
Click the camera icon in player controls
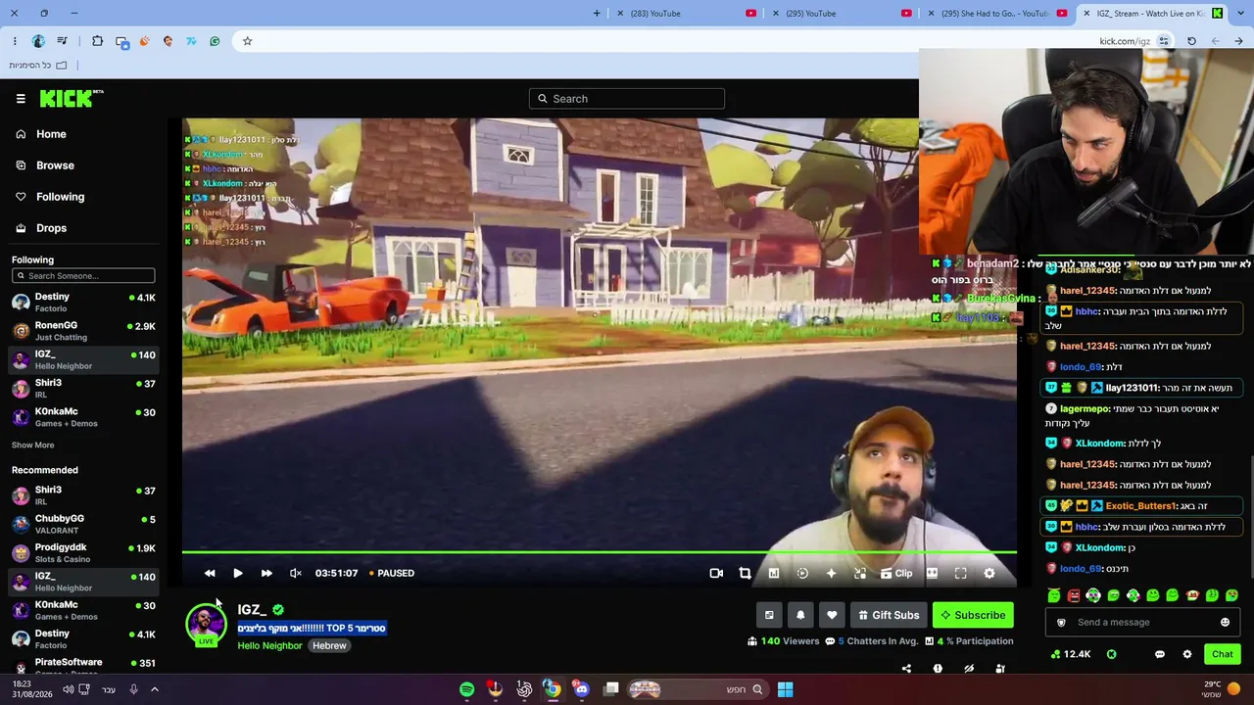click(x=716, y=574)
